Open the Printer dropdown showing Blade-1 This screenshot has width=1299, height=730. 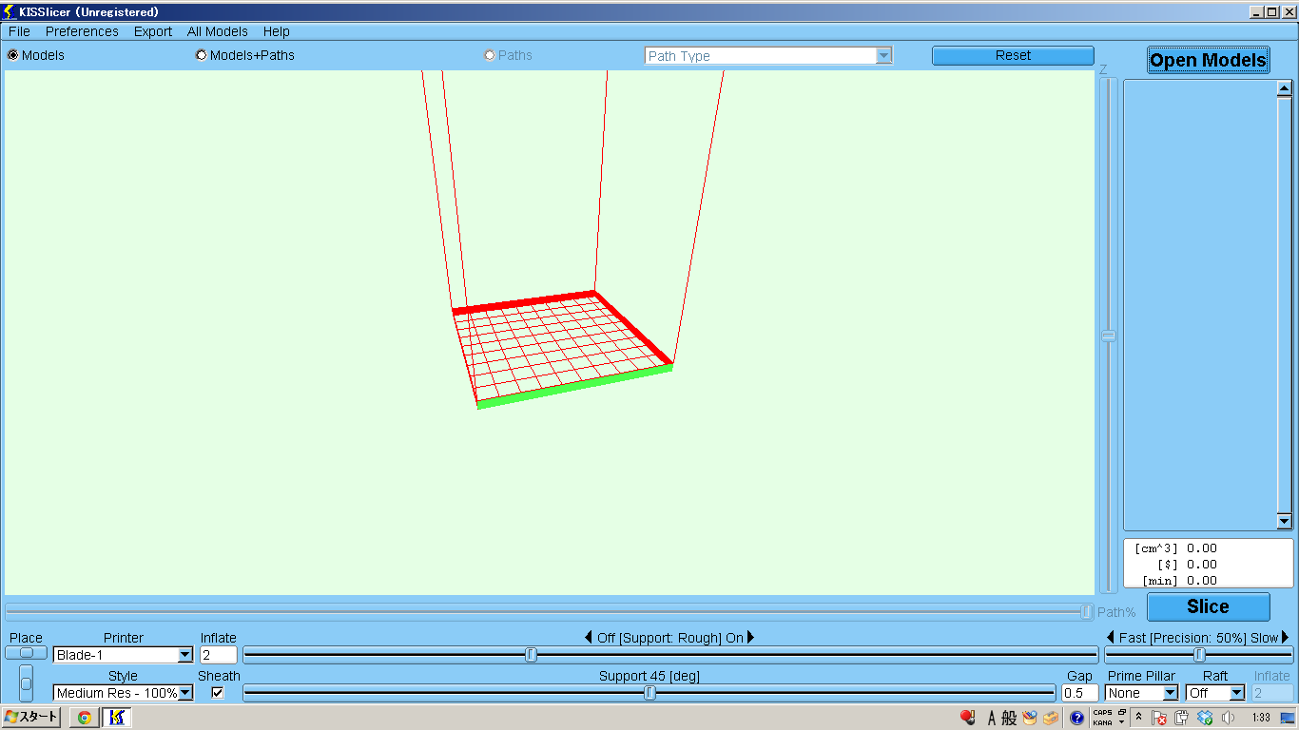[184, 655]
